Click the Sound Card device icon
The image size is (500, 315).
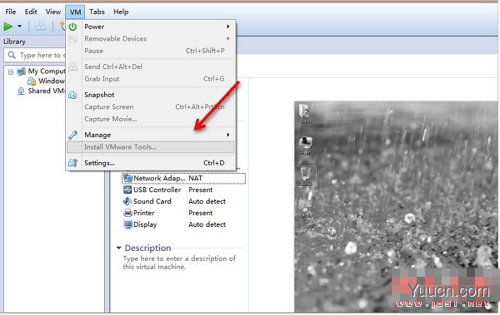click(x=127, y=201)
